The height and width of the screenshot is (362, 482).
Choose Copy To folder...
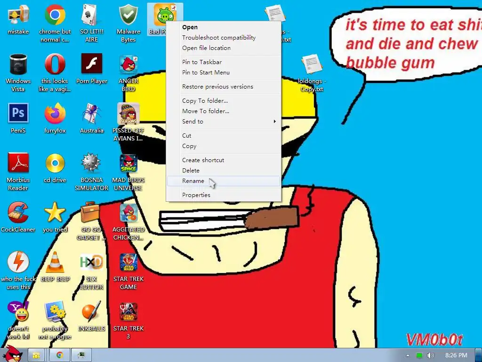(224, 101)
